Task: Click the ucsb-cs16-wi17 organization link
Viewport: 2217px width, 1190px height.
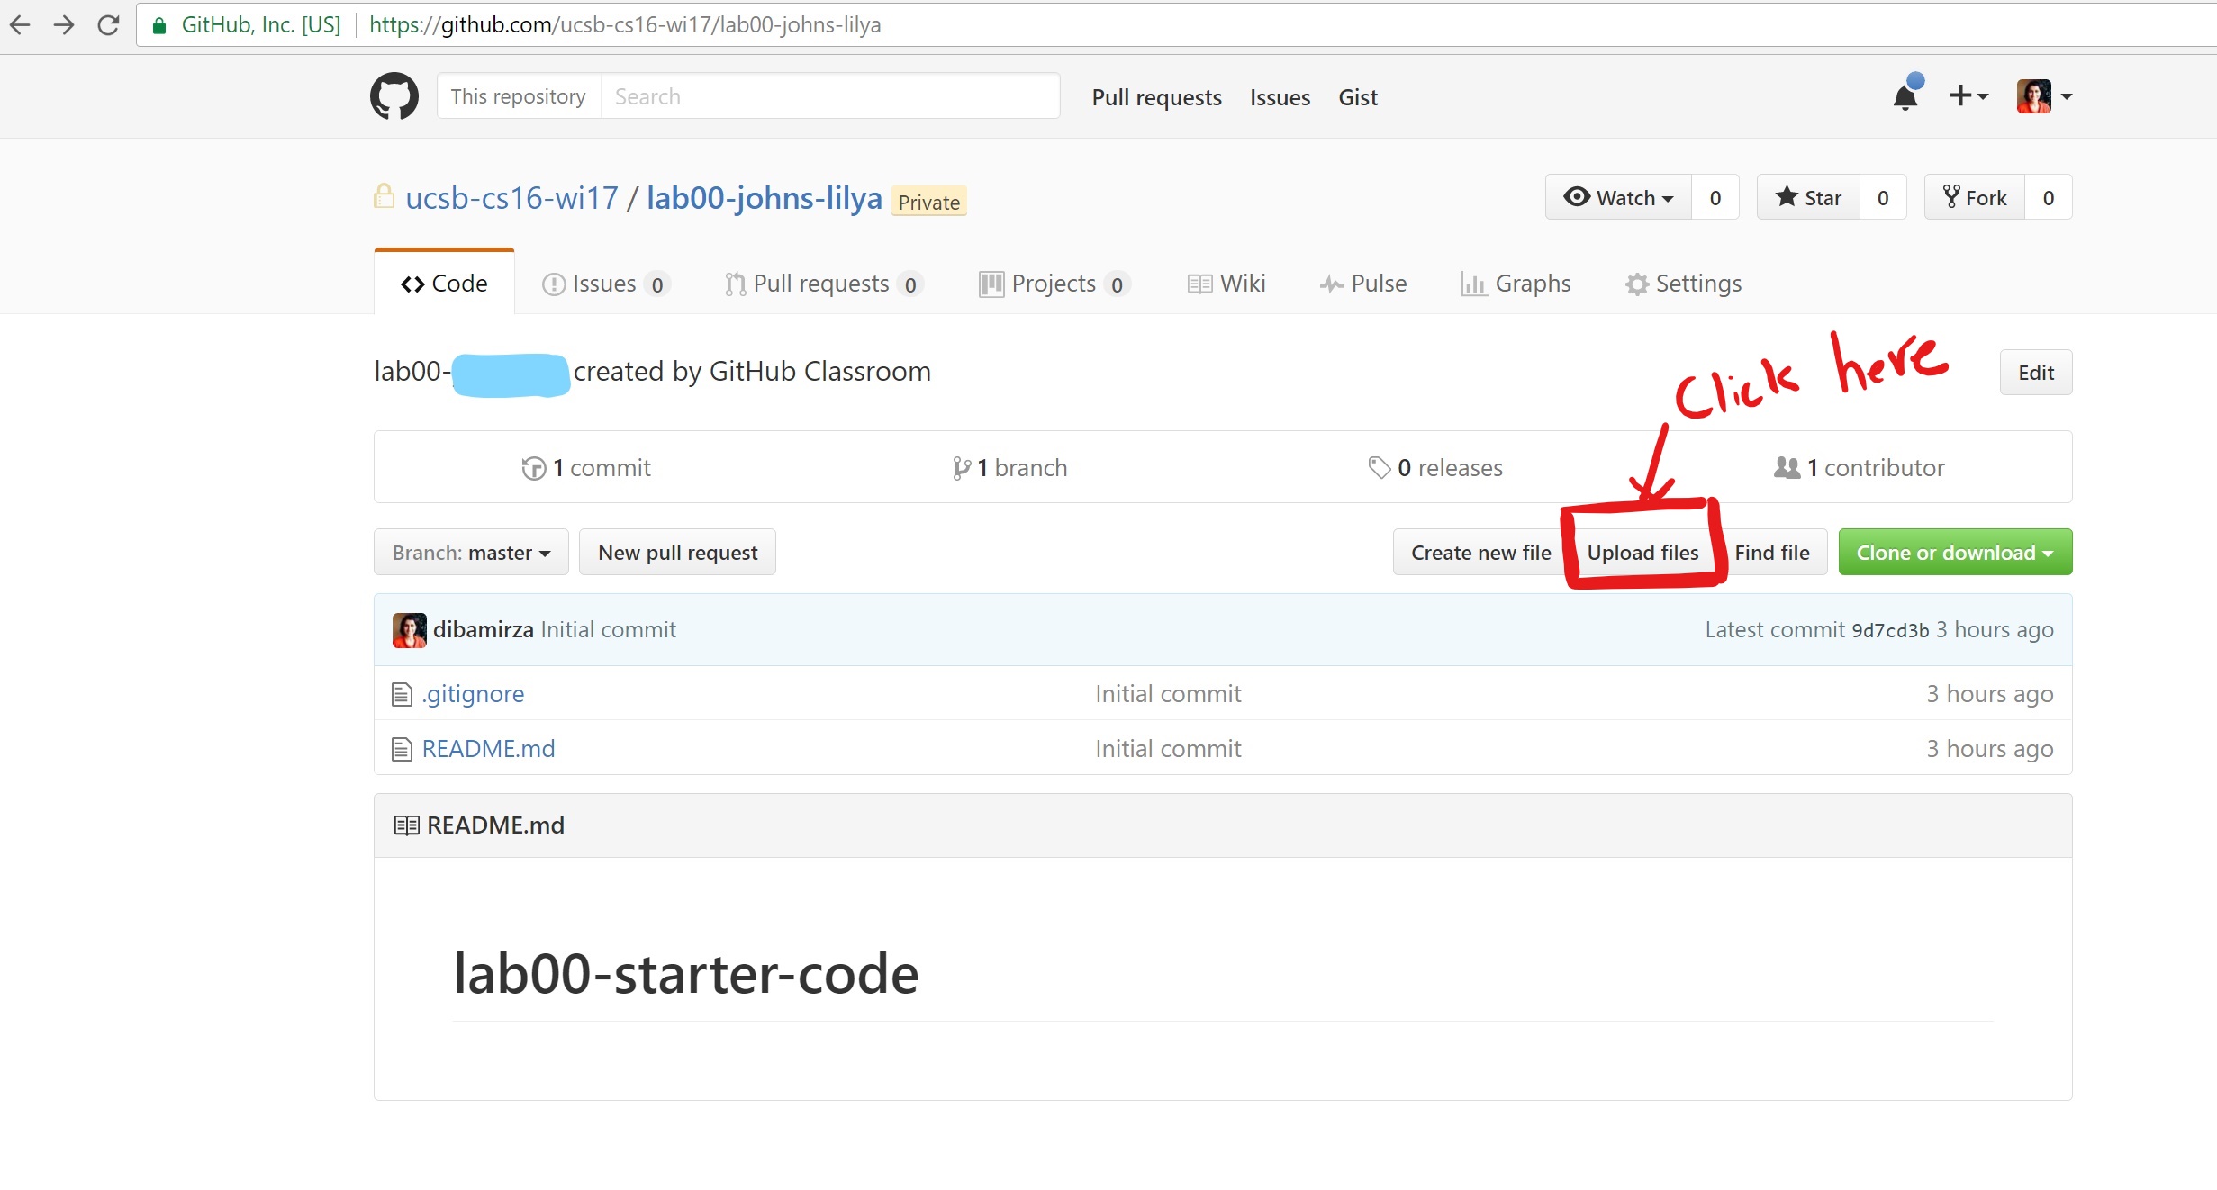Action: 511,197
